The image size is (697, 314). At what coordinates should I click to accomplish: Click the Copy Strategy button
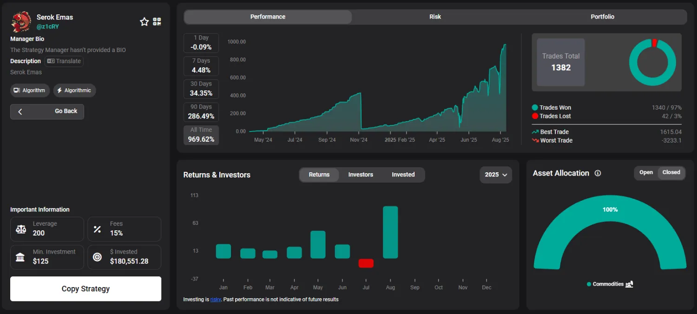[85, 289]
